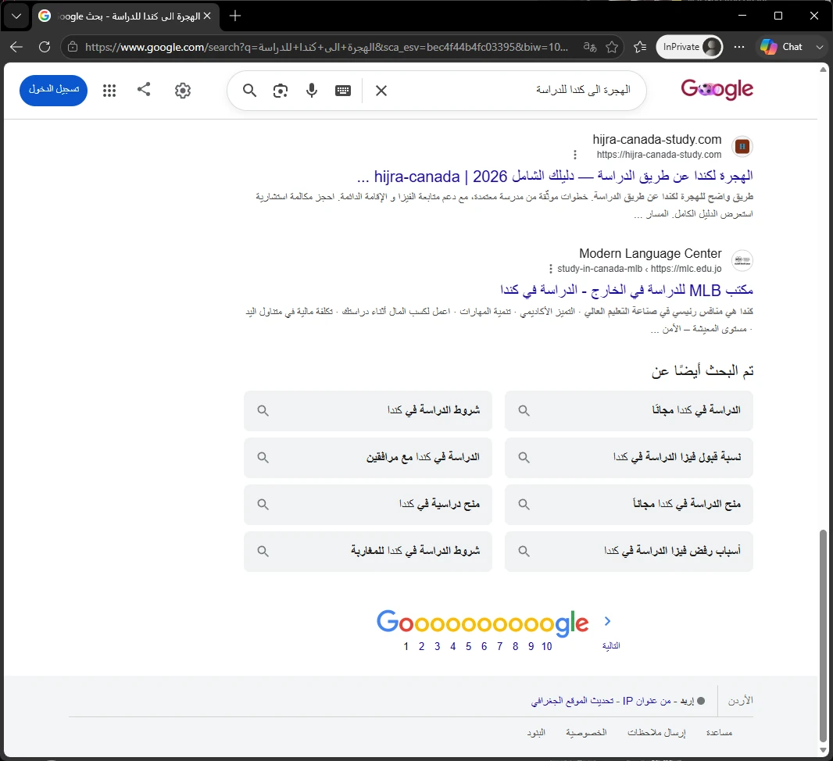833x761 pixels.
Task: Select related search الدراسة في كندا مع مرافقين
Action: pyautogui.click(x=367, y=457)
